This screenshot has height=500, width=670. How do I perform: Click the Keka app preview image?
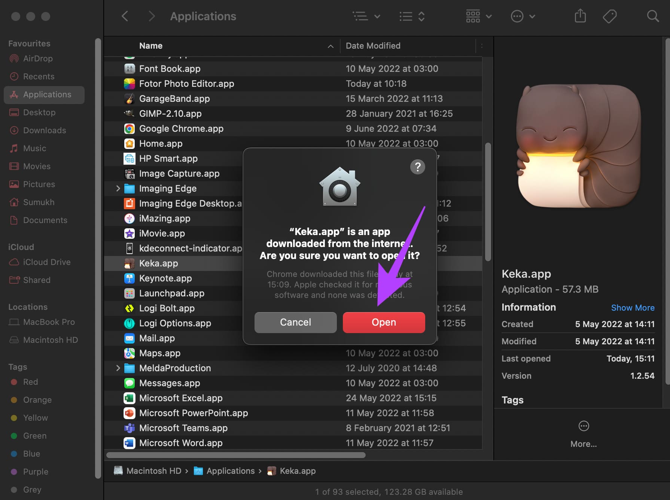click(578, 146)
